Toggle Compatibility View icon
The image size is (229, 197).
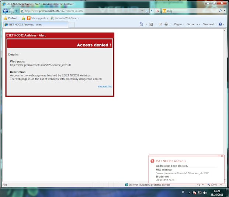pyautogui.click(x=147, y=11)
